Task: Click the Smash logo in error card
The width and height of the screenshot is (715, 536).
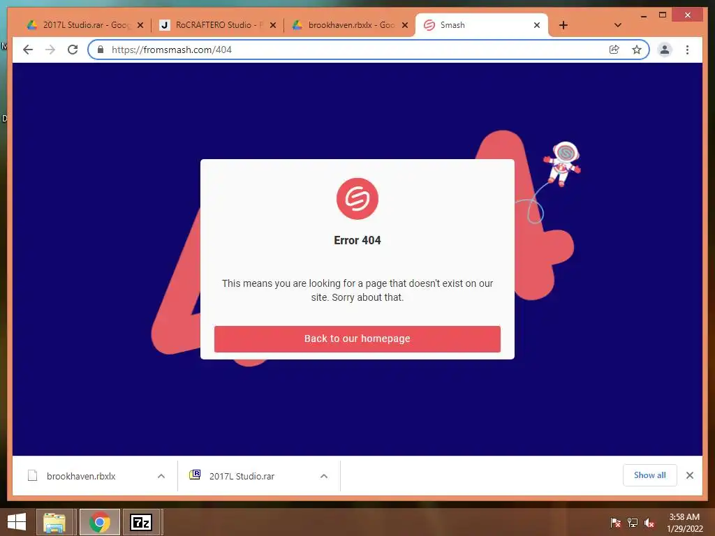Action: pos(357,199)
